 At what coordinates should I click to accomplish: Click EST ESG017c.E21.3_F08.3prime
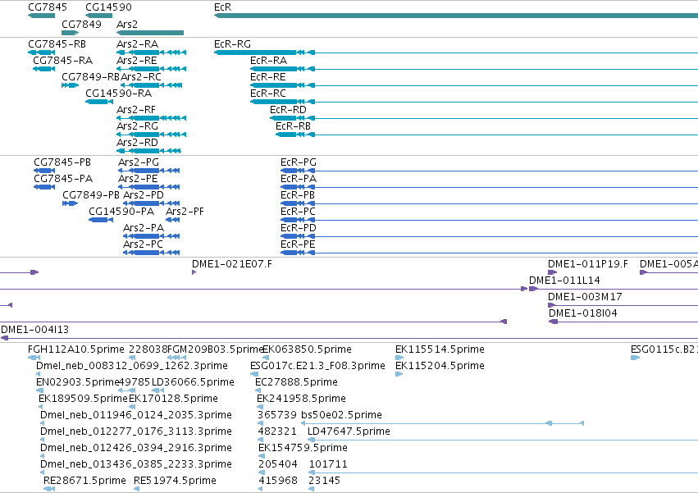317,366
